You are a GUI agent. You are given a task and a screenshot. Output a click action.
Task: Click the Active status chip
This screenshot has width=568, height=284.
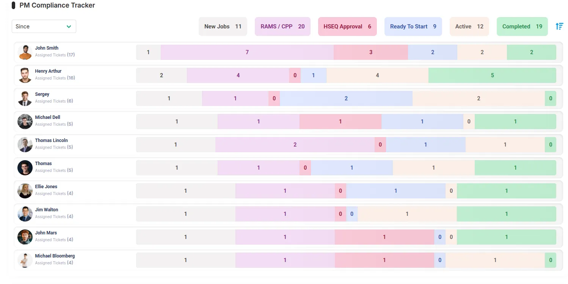coord(469,27)
